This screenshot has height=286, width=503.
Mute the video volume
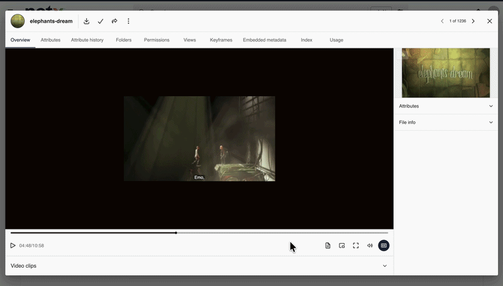[370, 246]
